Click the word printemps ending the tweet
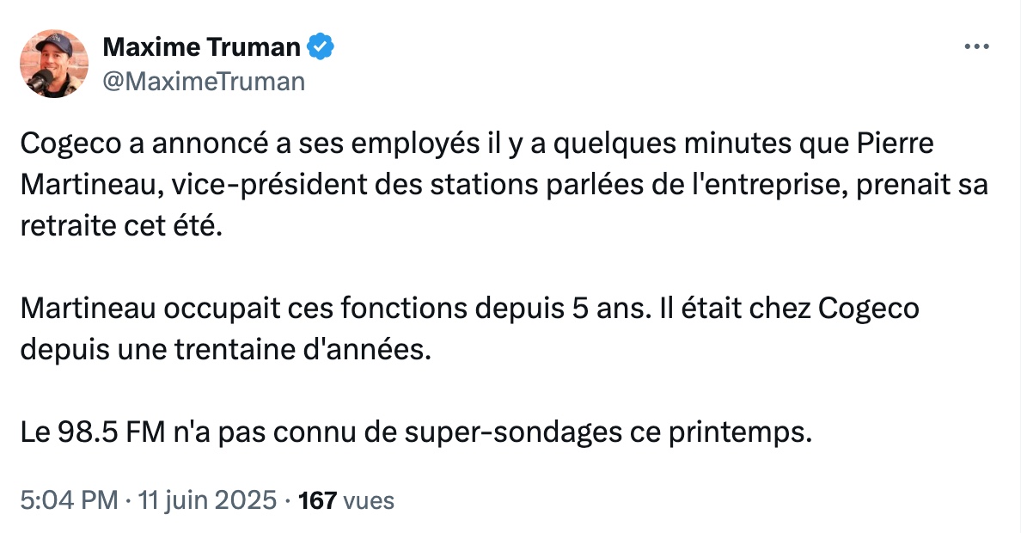The width and height of the screenshot is (1021, 533). pos(740,433)
